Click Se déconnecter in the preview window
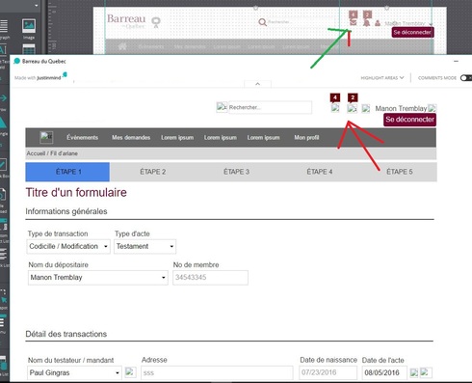The width and height of the screenshot is (472, 383). coord(409,120)
